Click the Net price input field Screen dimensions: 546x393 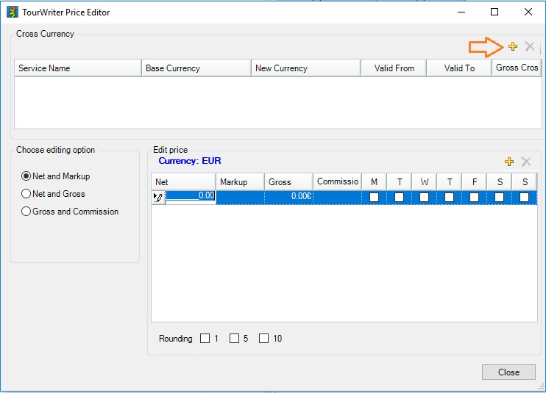191,197
